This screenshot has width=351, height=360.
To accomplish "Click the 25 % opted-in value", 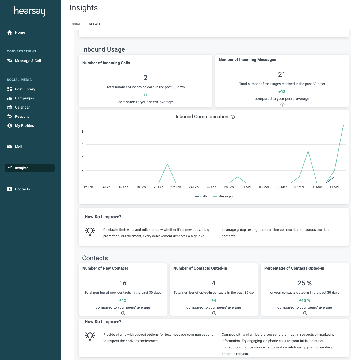I will coord(305,283).
